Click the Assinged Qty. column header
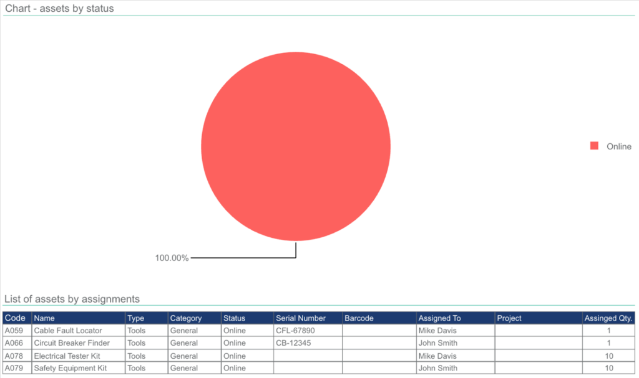This screenshot has width=639, height=378. pyautogui.click(x=608, y=318)
